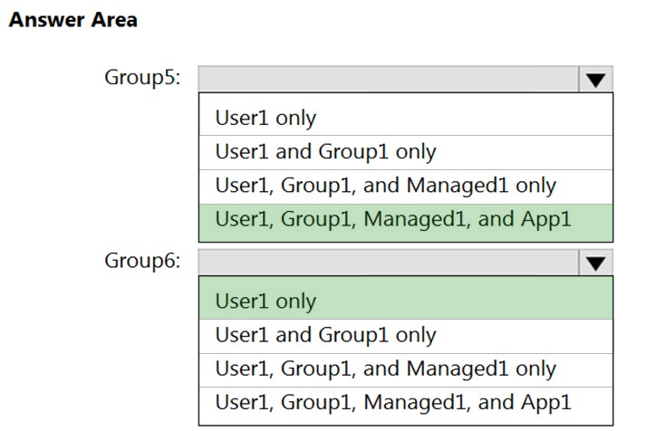Select 'User1, Group1, Managed1, and App1' for Group5
The width and height of the screenshot is (646, 431).
pyautogui.click(x=405, y=219)
